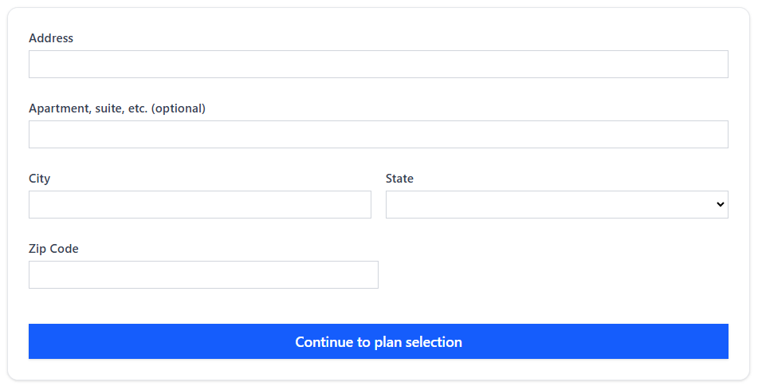Click the "City" field label
The height and width of the screenshot is (386, 758).
point(40,179)
